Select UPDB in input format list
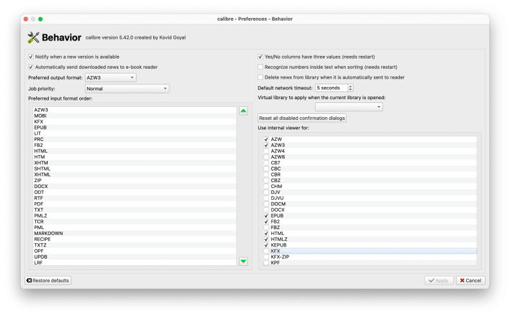Viewport: 510px width, 316px height. pyautogui.click(x=135, y=257)
